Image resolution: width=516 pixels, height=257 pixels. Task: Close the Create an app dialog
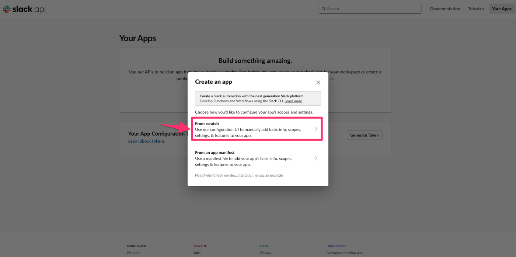pos(318,82)
